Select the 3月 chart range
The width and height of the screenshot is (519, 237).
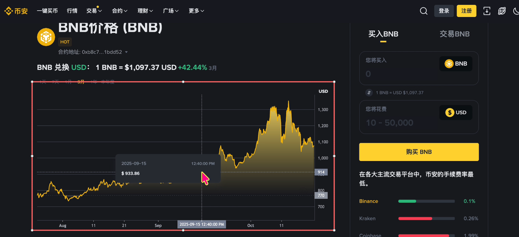81,82
